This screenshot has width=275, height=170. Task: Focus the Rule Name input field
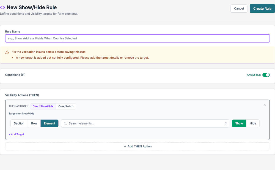137,38
